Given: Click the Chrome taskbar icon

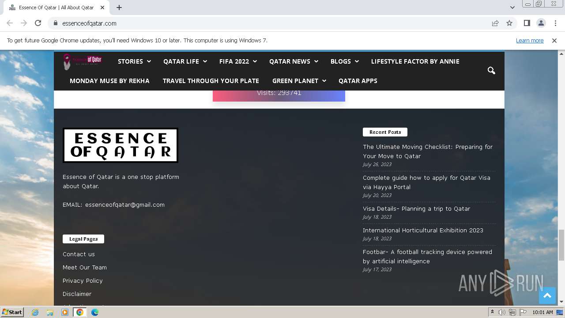Looking at the screenshot, I should pyautogui.click(x=80, y=312).
